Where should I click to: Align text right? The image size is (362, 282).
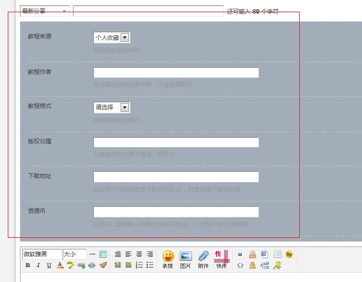[150, 254]
